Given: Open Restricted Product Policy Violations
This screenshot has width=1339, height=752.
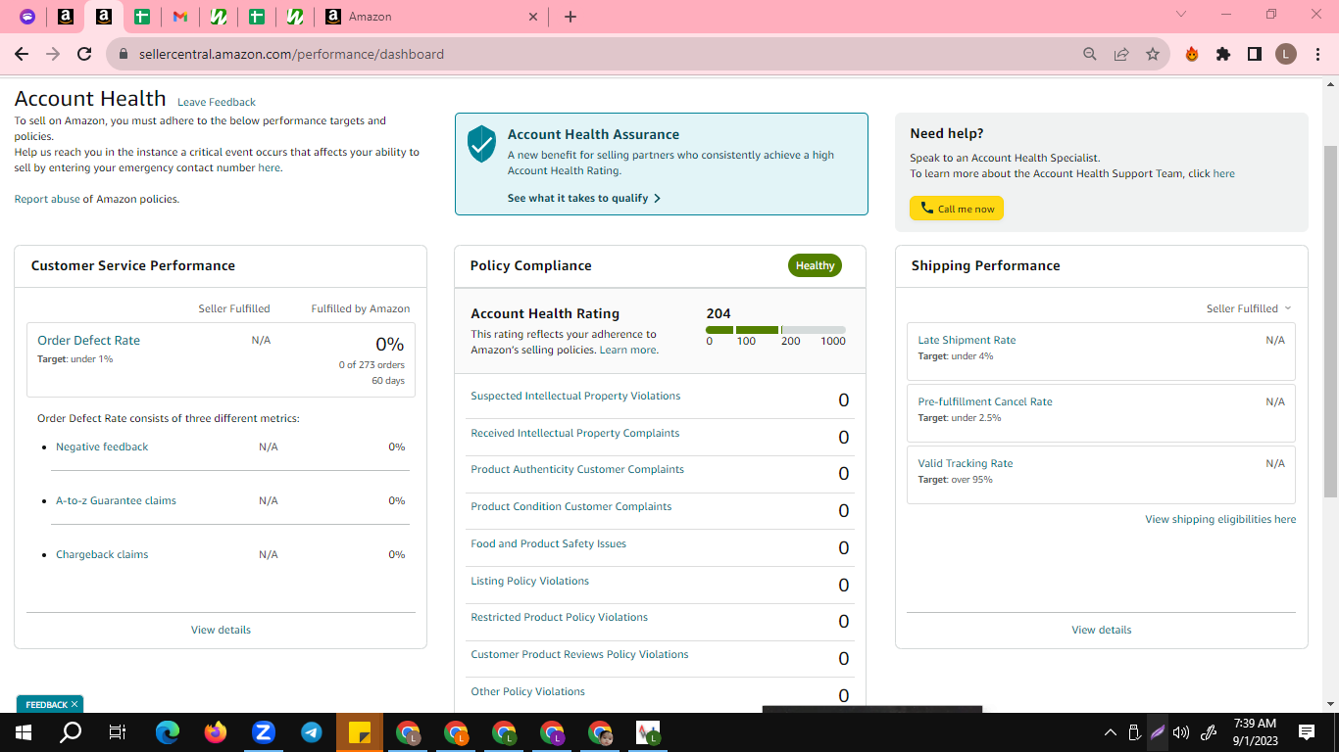Looking at the screenshot, I should [560, 618].
